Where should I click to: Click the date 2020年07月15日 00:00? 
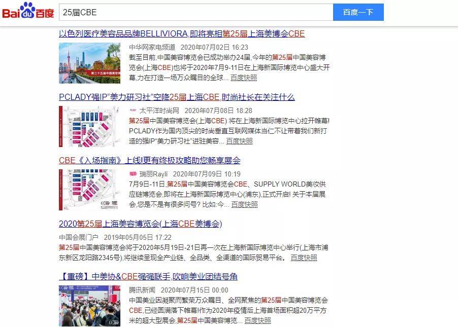[194, 290]
